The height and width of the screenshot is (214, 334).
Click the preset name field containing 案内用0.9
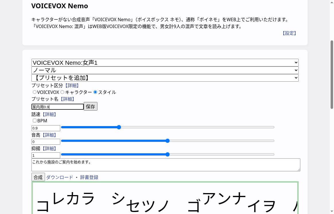tap(58, 107)
